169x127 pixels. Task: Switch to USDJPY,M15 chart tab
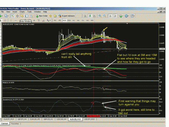click(89, 119)
